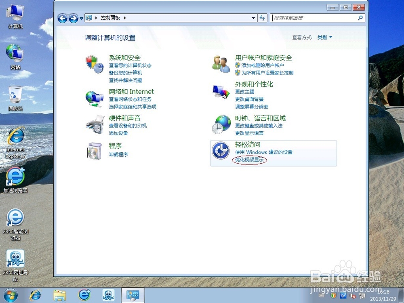The width and height of the screenshot is (404, 303).
Task: Click the 优化视频显示 link
Action: 250,160
